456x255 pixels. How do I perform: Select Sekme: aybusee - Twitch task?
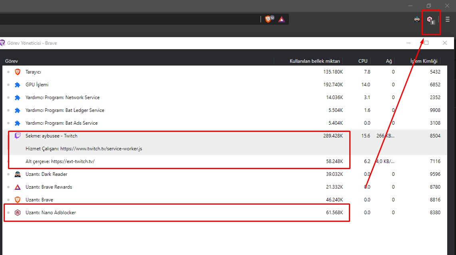click(225, 136)
